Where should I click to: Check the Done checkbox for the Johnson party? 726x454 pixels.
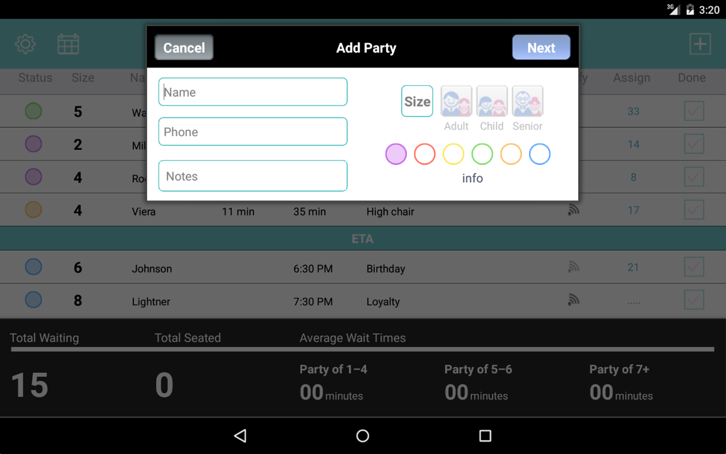(694, 267)
